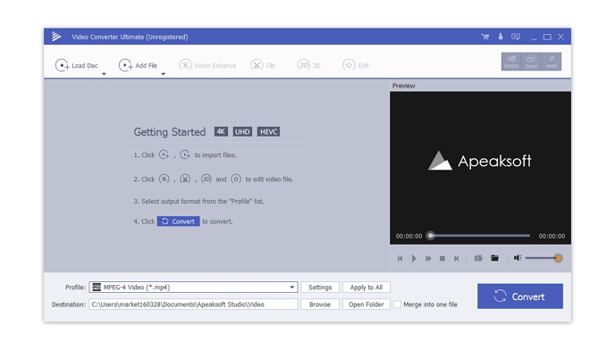Open the Video Enhance tool
615x342 pixels.
tap(207, 65)
